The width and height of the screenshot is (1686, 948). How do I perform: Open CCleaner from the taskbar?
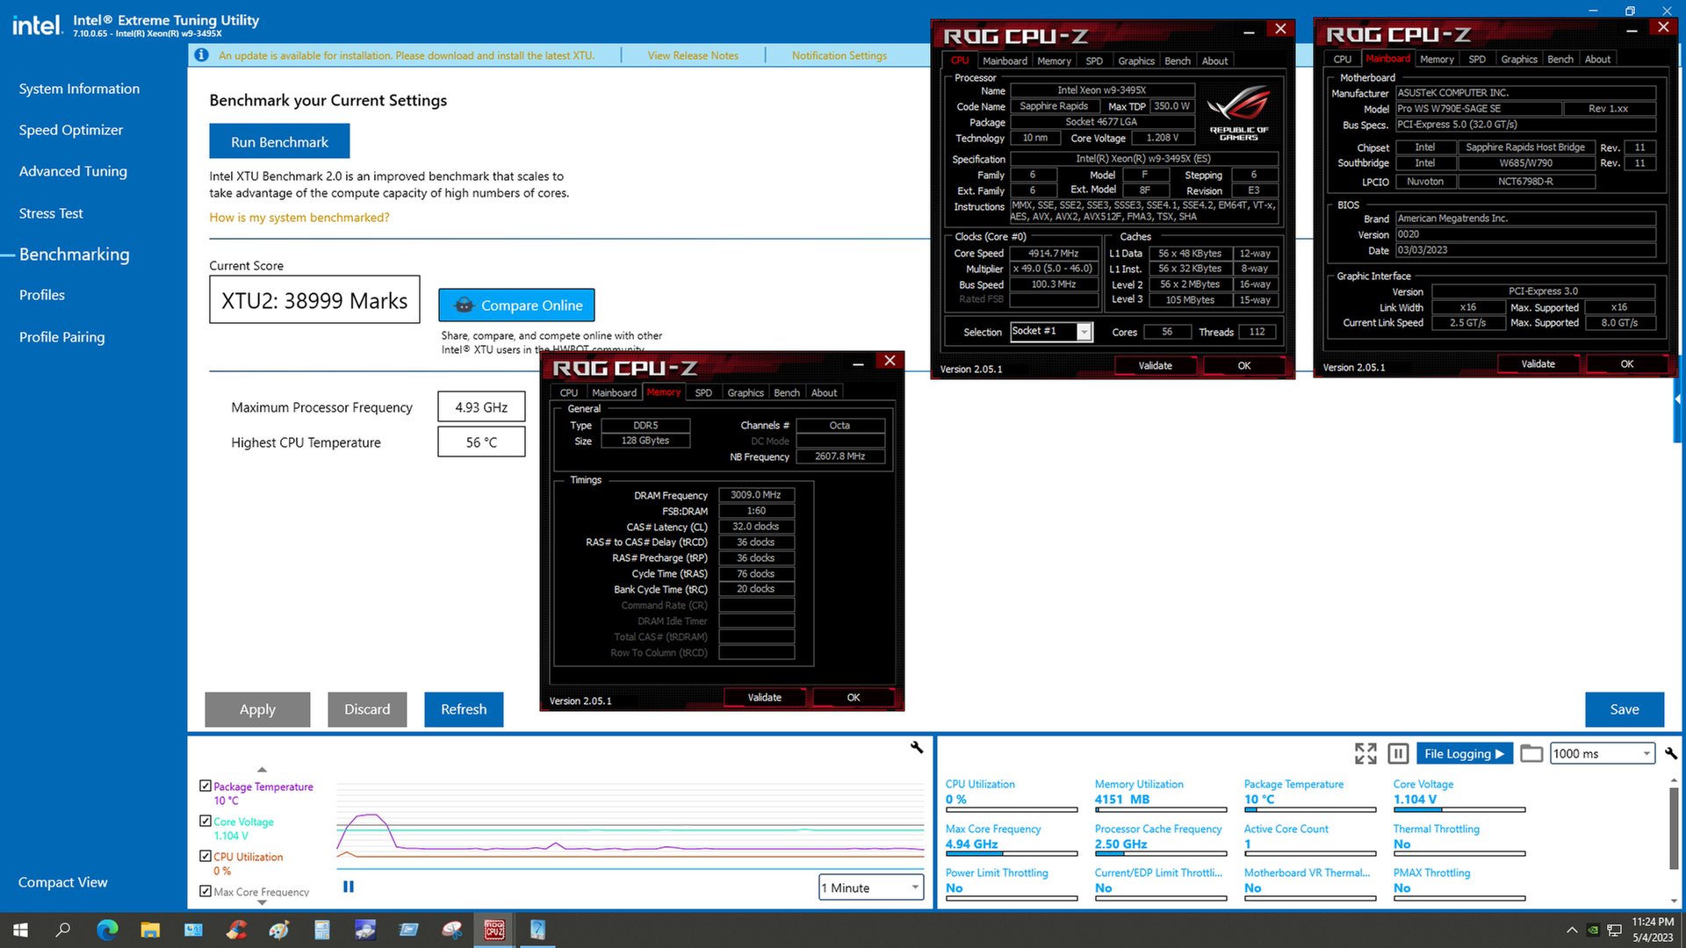[236, 930]
